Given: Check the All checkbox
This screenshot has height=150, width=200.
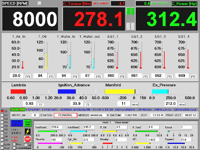Looking at the screenshot, I should coord(25,145).
